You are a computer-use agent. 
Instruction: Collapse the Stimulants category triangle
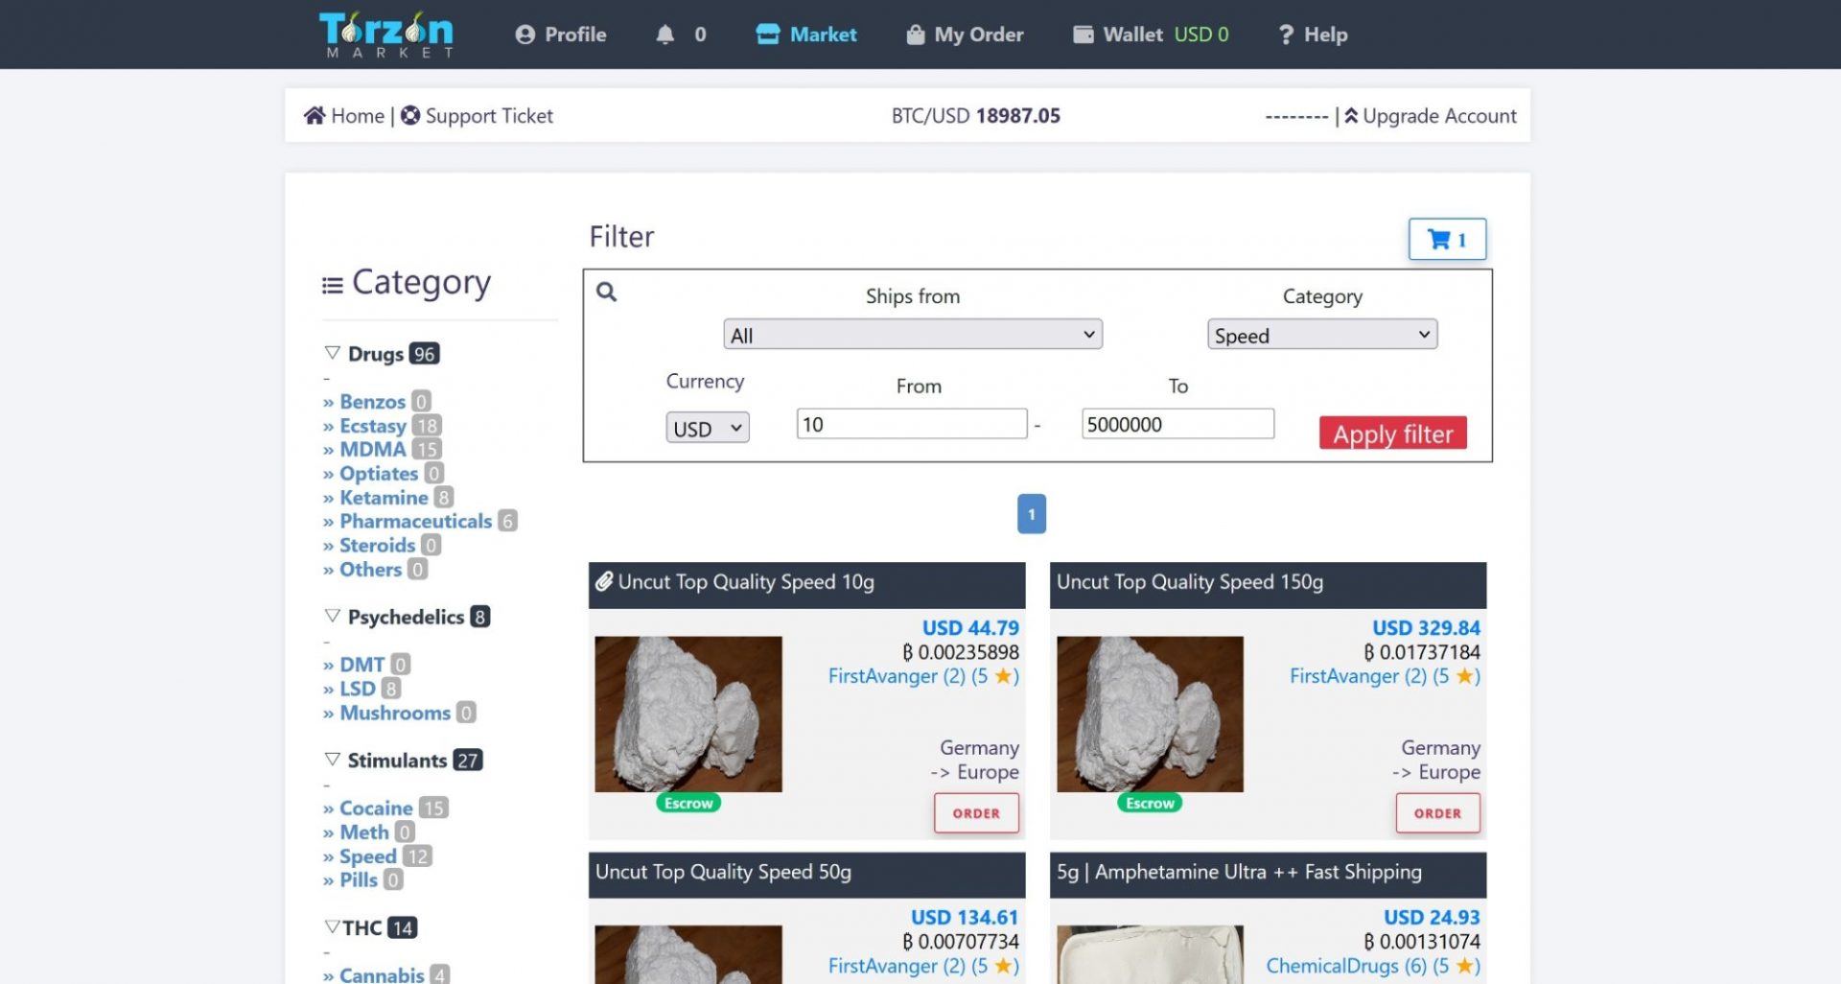click(333, 760)
